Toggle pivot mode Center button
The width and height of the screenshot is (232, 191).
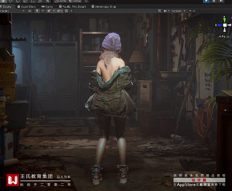click(x=61, y=1)
